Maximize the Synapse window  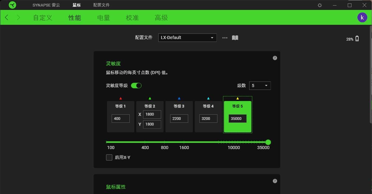pyautogui.click(x=350, y=5)
